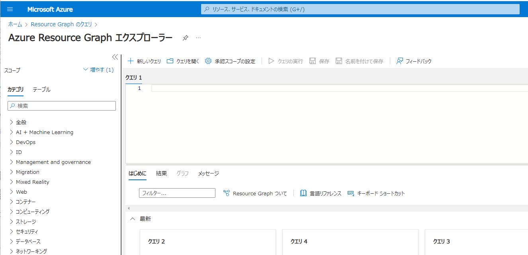The height and width of the screenshot is (255, 528).
Task: Collapse the left panel with double chevron
Action: tap(115, 57)
